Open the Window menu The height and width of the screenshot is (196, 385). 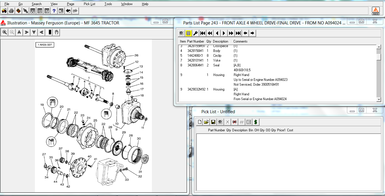point(127,4)
